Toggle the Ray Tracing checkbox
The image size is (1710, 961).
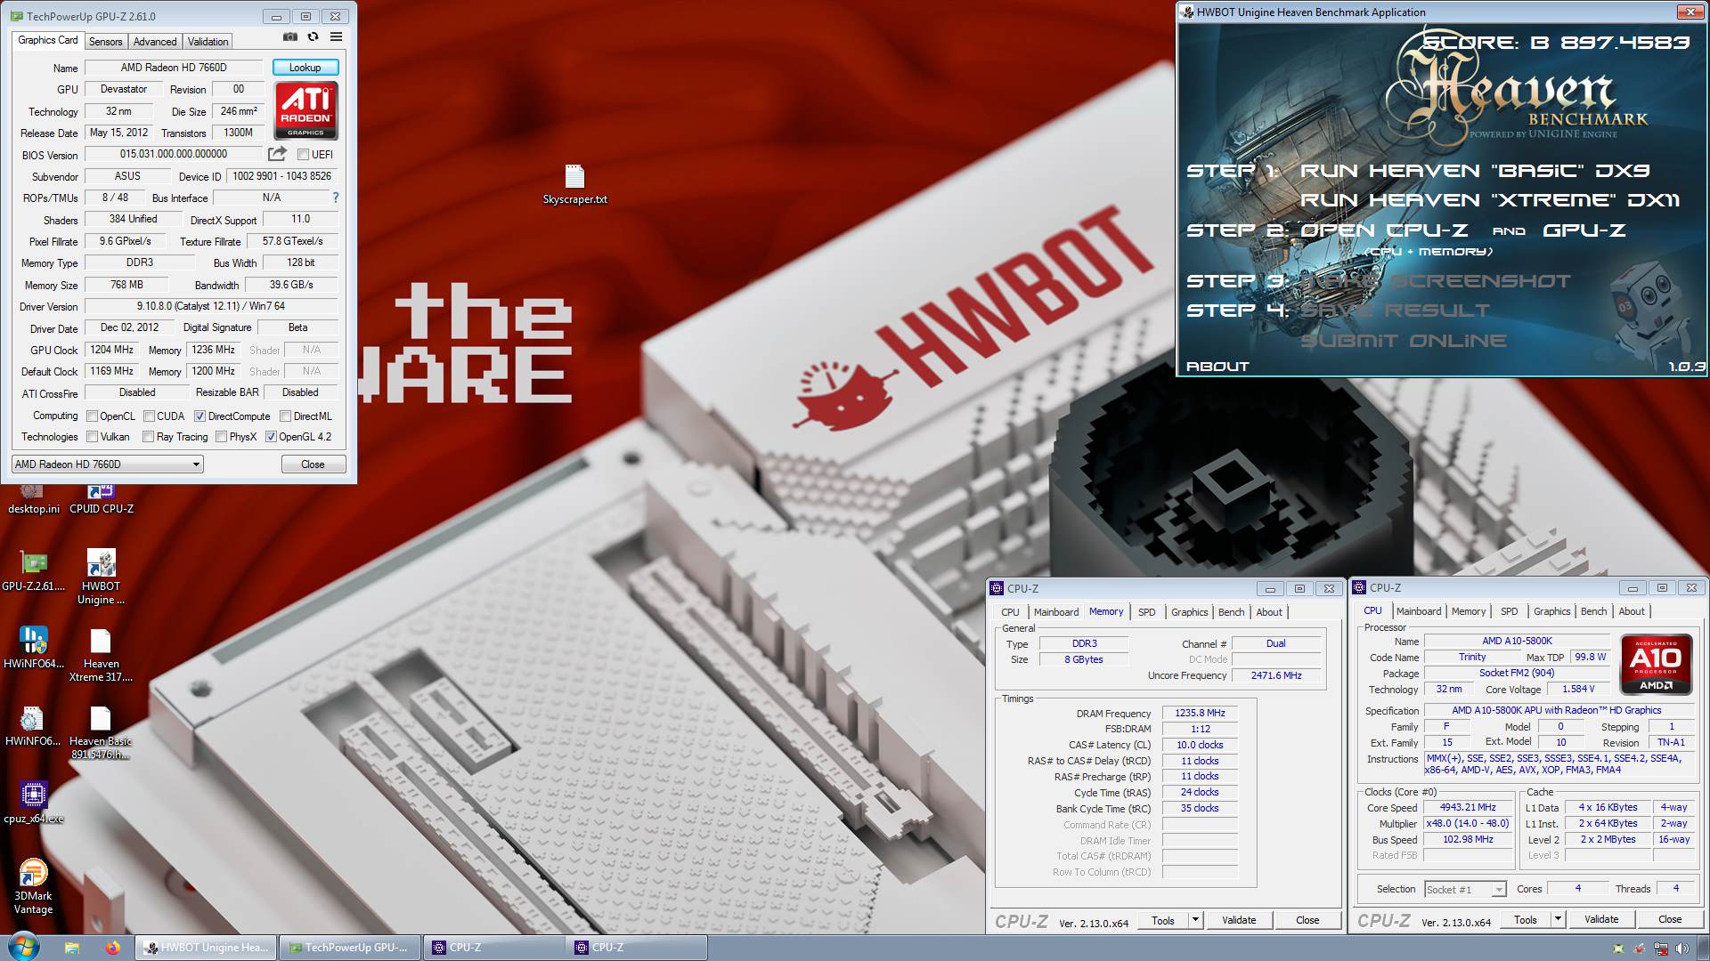[148, 437]
